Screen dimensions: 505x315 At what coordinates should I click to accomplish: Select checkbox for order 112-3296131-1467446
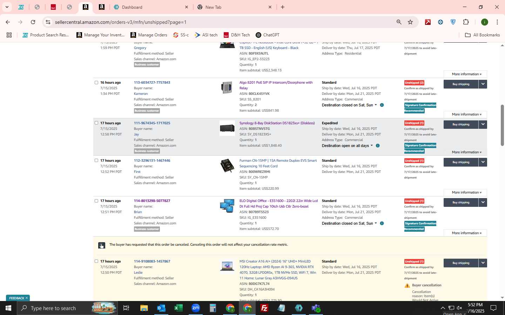96,160
